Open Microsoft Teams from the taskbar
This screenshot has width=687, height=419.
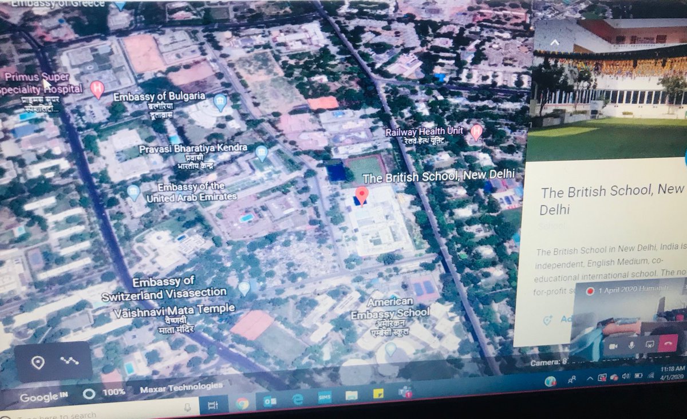405,392
